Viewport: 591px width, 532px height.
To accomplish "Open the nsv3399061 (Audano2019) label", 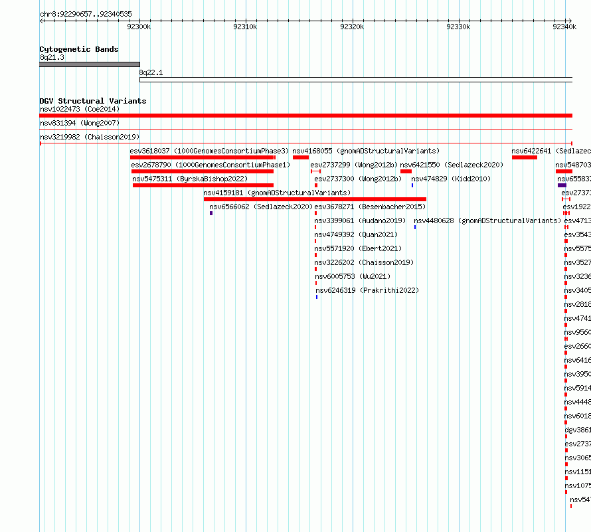I will click(360, 221).
